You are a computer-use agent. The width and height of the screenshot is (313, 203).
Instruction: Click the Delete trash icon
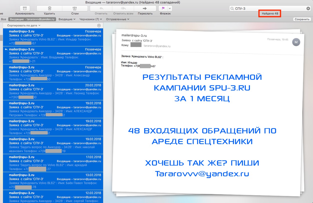[50, 8]
